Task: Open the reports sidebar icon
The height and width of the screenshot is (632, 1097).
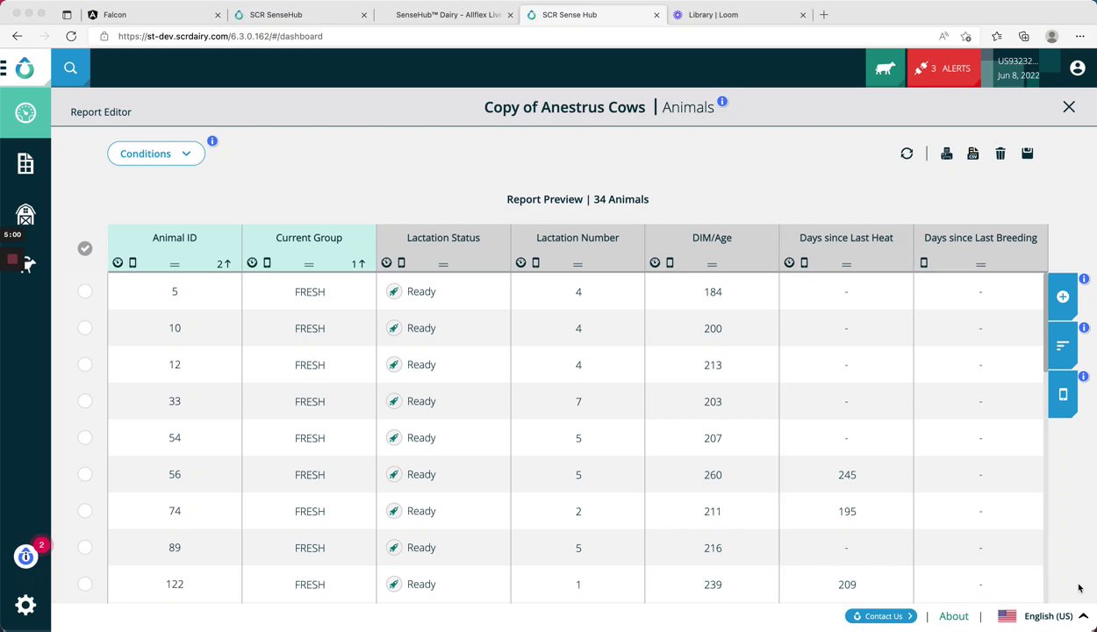Action: [25, 163]
